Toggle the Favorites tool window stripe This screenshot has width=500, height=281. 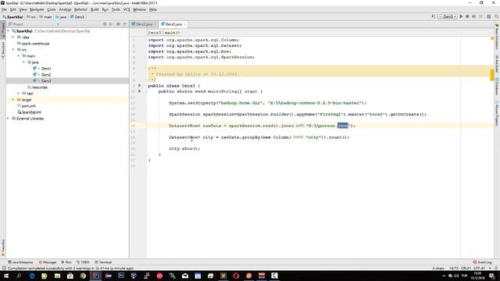pyautogui.click(x=3, y=247)
